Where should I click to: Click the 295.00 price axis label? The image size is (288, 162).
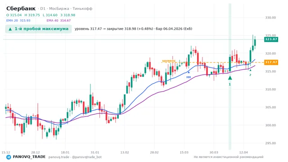(270, 143)
